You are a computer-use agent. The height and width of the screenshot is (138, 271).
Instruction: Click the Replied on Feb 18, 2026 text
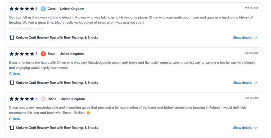coord(28,29)
